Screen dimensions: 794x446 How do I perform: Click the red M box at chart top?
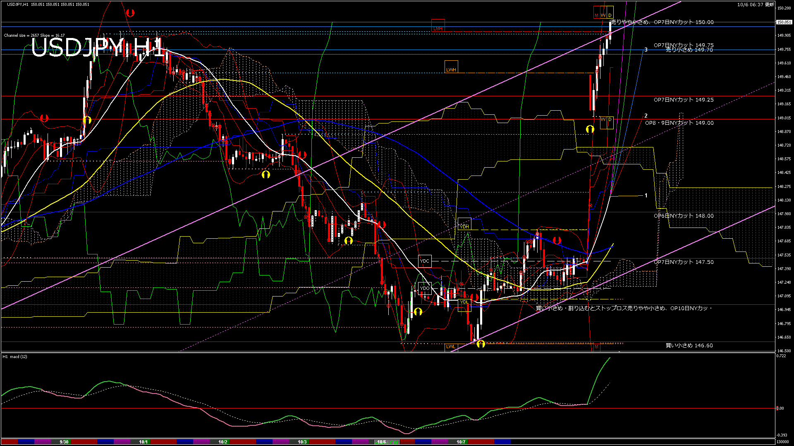coord(597,13)
